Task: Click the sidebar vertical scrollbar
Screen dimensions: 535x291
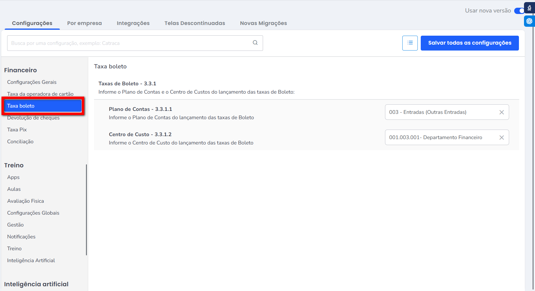Action: tap(86, 210)
